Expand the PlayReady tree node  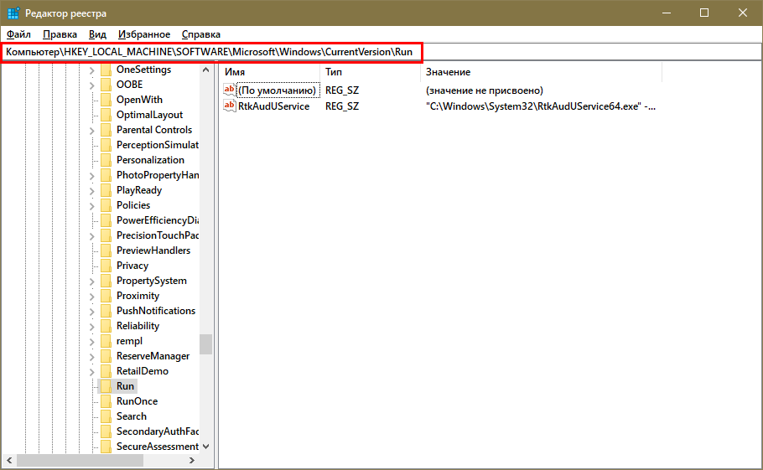click(x=91, y=190)
